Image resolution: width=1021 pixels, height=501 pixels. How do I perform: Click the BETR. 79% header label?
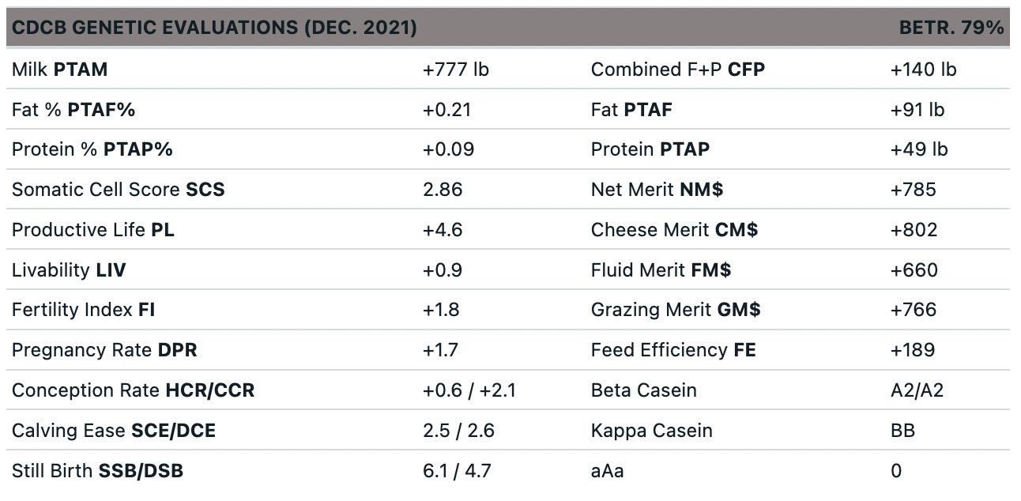[x=951, y=28]
